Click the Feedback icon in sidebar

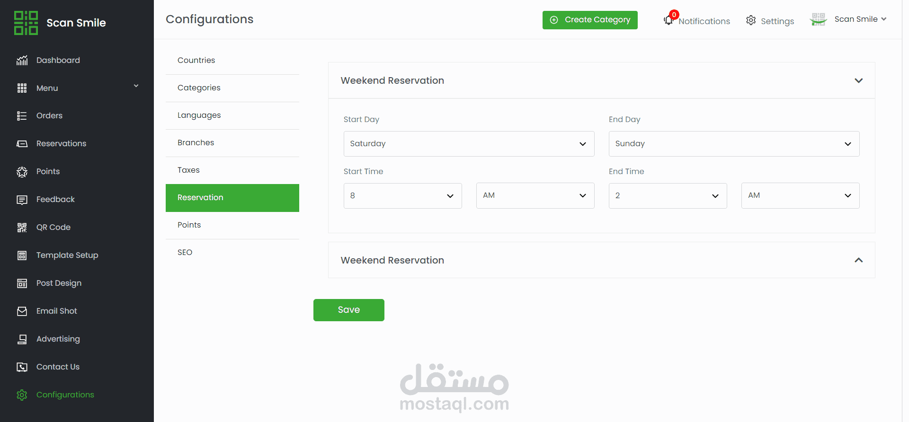click(22, 200)
